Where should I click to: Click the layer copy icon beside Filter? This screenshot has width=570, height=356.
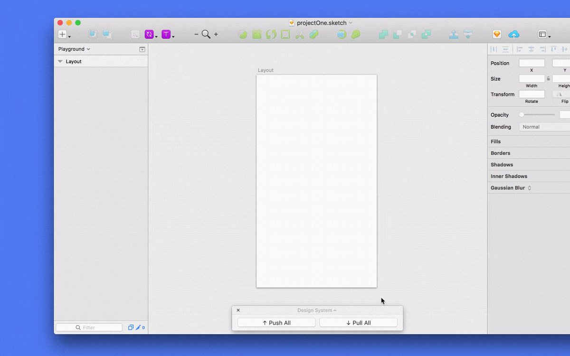pos(131,328)
